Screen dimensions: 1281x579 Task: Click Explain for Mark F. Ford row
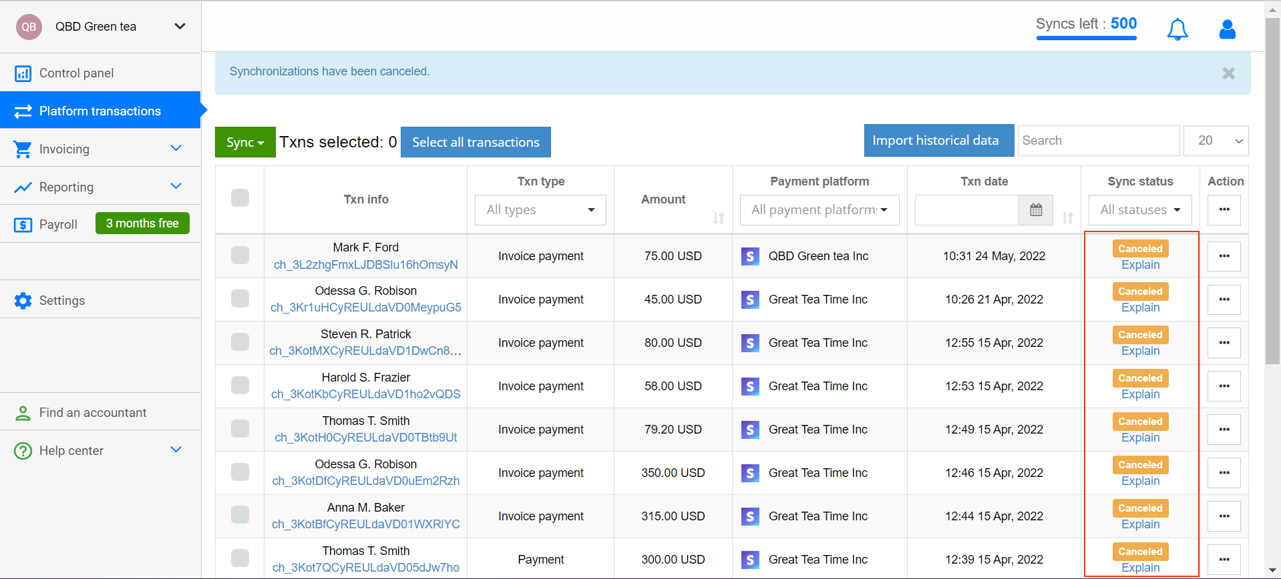click(1140, 265)
